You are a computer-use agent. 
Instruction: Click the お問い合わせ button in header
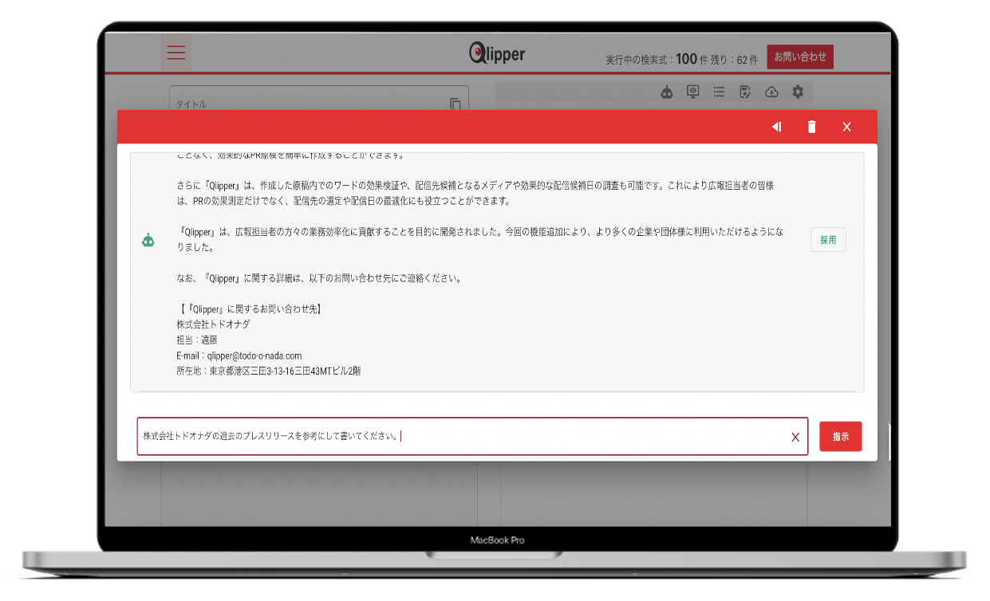point(800,57)
